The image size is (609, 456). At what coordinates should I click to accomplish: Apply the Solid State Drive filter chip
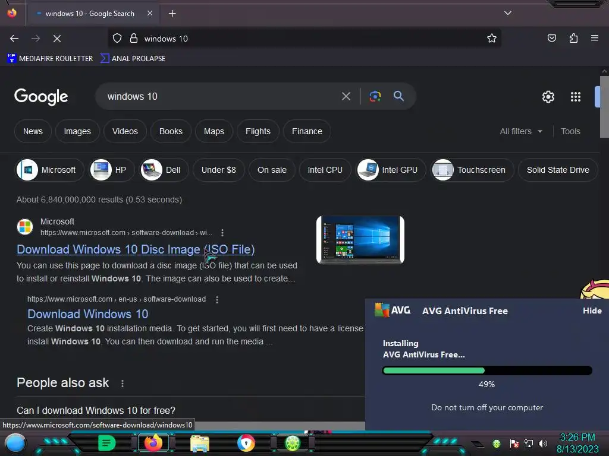[x=558, y=170]
